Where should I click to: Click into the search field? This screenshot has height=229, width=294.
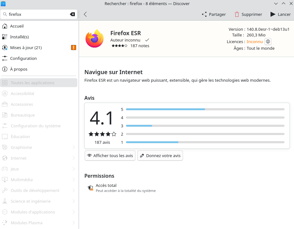click(x=38, y=14)
